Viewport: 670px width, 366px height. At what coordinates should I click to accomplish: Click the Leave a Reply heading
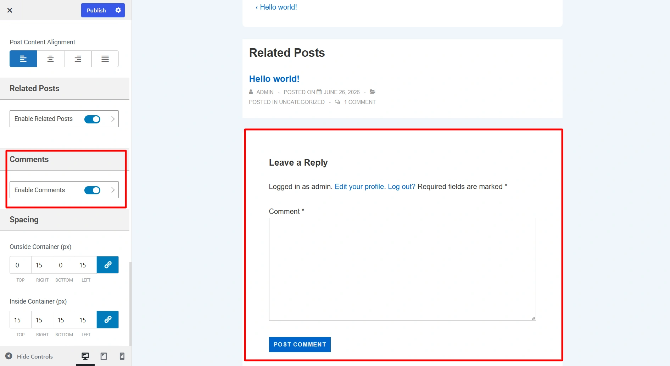(298, 162)
